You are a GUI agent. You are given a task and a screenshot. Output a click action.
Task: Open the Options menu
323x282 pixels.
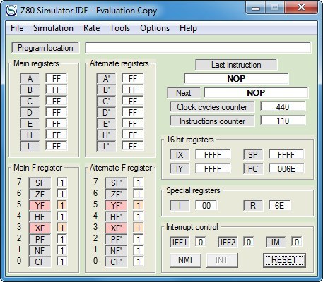(x=155, y=28)
